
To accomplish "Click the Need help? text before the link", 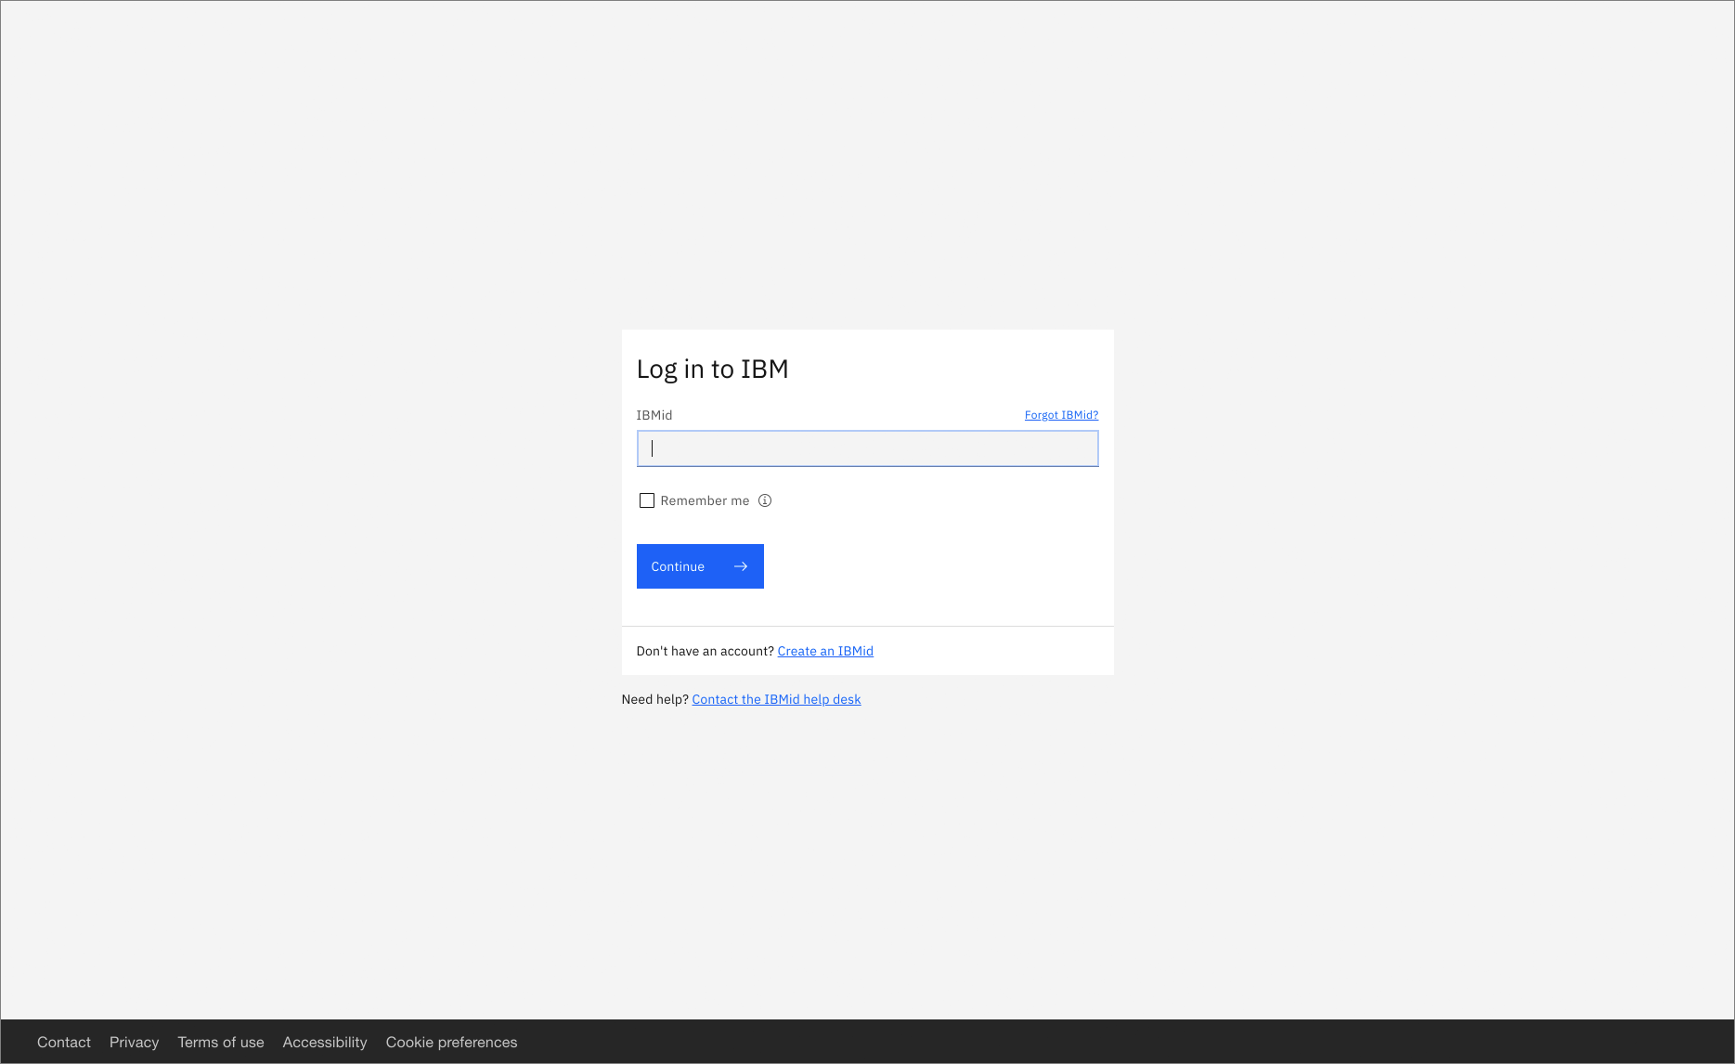I will click(x=654, y=699).
